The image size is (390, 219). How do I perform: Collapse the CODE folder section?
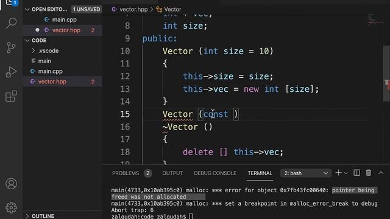pyautogui.click(x=27, y=41)
